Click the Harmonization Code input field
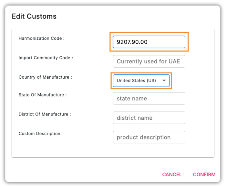This screenshot has height=187, width=226. (x=149, y=42)
